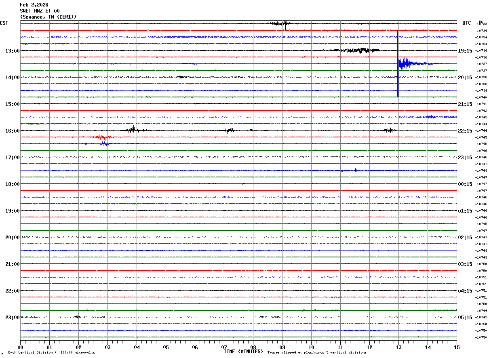Click minute tick label '00' on time axis
This screenshot has height=358, width=489.
click(20, 347)
